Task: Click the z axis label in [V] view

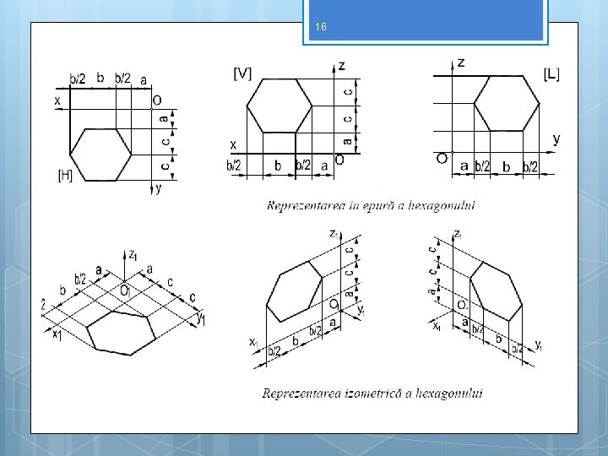Action: tap(341, 66)
